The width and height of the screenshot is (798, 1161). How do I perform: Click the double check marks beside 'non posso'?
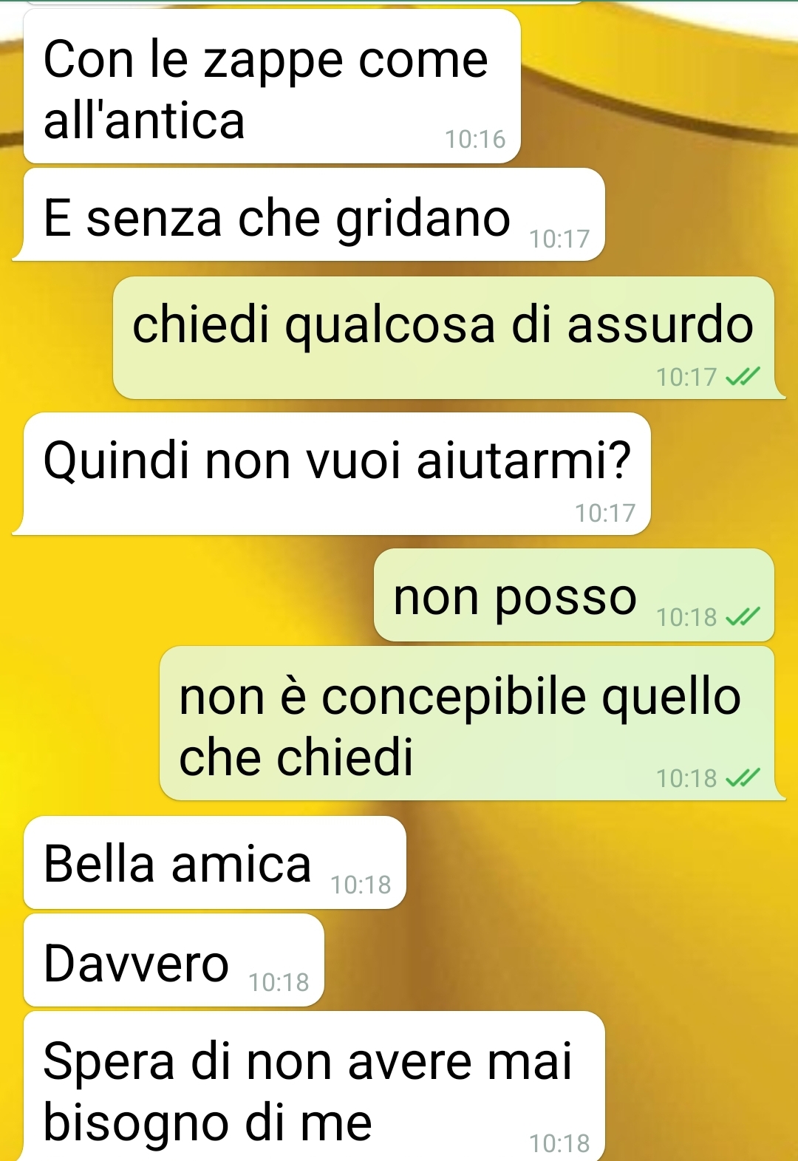tap(743, 616)
